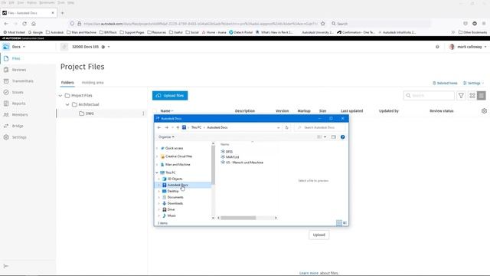
Task: Click the browser home icon
Action: pos(34,24)
